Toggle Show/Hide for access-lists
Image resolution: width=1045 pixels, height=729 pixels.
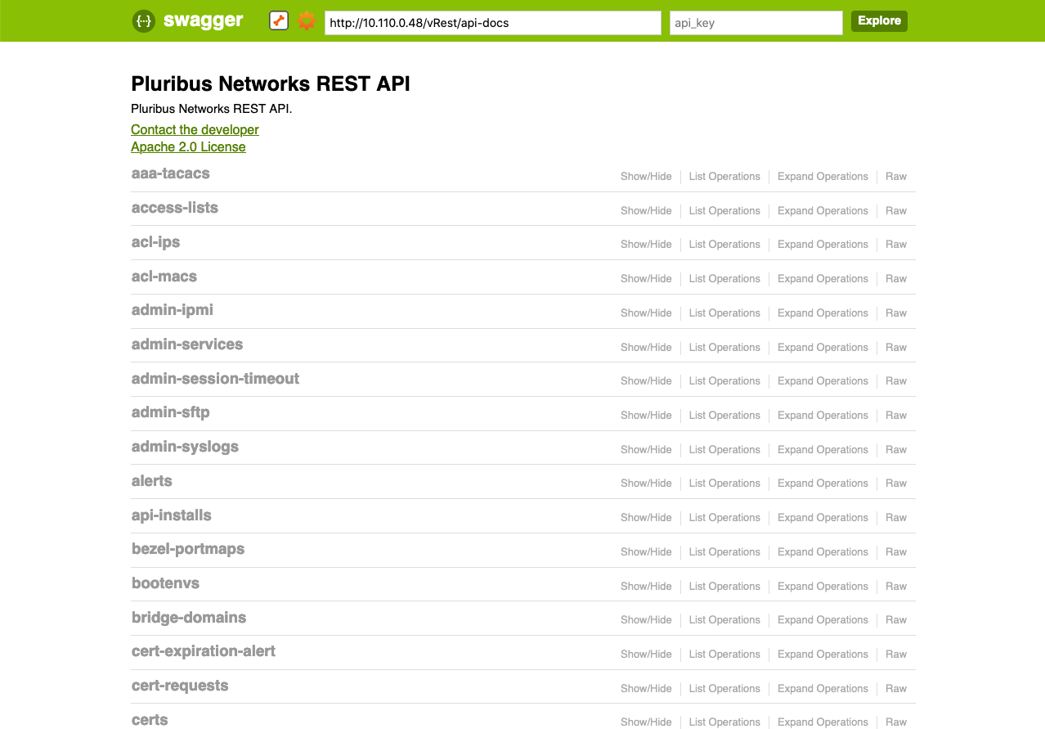pyautogui.click(x=646, y=211)
